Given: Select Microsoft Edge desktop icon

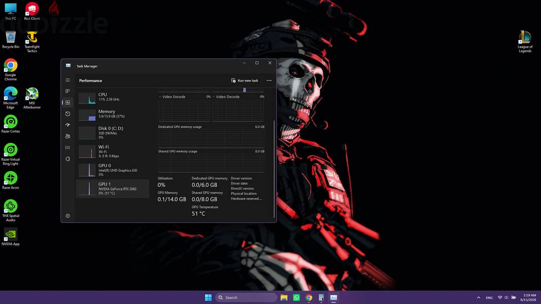Looking at the screenshot, I should pyautogui.click(x=10, y=98).
